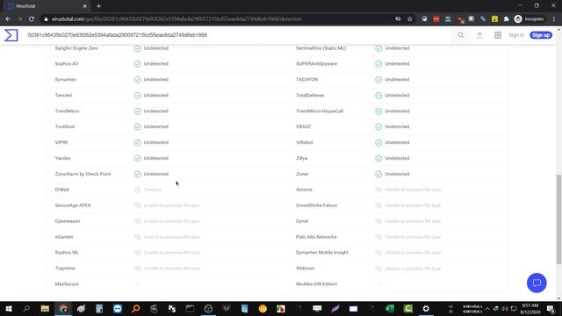This screenshot has height=316, width=562.
Task: Click the "Timeout" status for DrWeb
Action: tap(153, 190)
